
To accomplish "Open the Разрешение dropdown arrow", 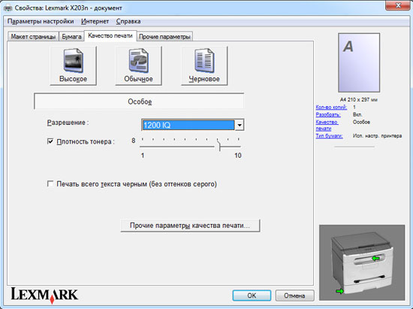I will [239, 125].
